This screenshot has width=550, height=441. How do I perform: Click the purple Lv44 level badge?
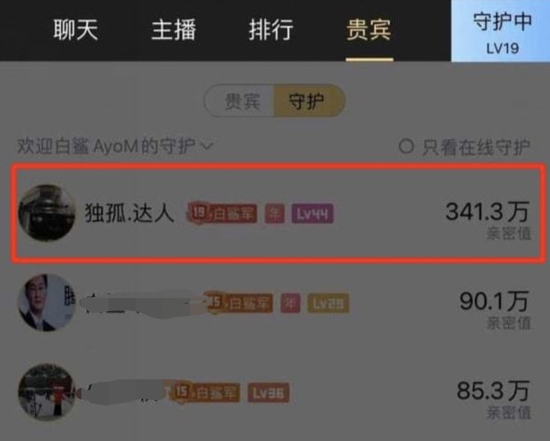point(312,213)
